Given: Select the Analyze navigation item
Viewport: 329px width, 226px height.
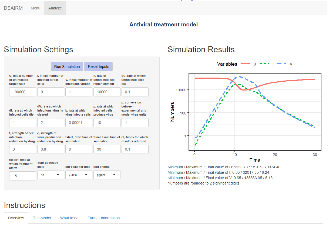Looking at the screenshot, I should (x=55, y=8).
